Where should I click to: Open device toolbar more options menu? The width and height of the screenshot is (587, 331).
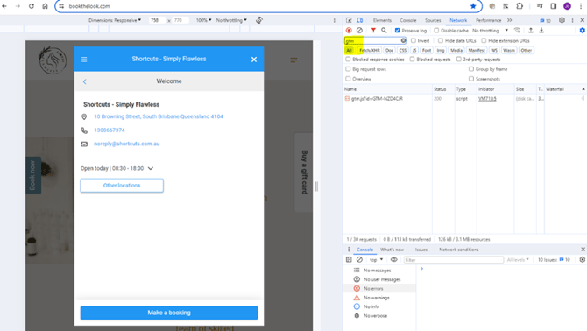(x=335, y=20)
